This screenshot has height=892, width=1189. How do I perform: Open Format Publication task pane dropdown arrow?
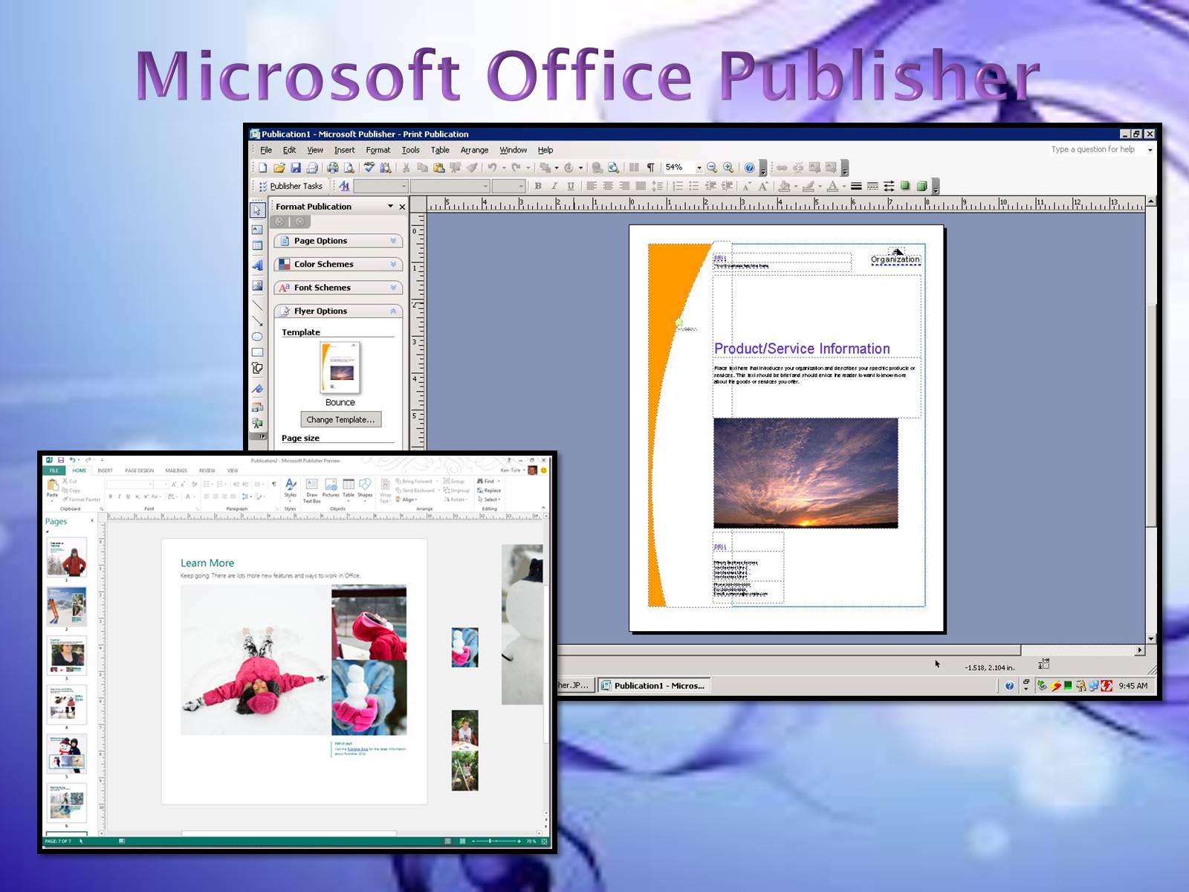tap(390, 207)
